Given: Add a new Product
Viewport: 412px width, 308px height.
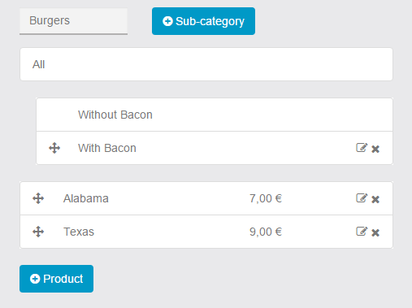Looking at the screenshot, I should pyautogui.click(x=56, y=279).
